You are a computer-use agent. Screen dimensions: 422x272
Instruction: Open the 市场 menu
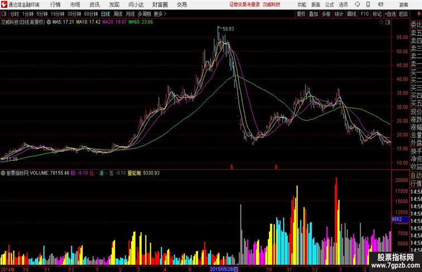point(75,4)
